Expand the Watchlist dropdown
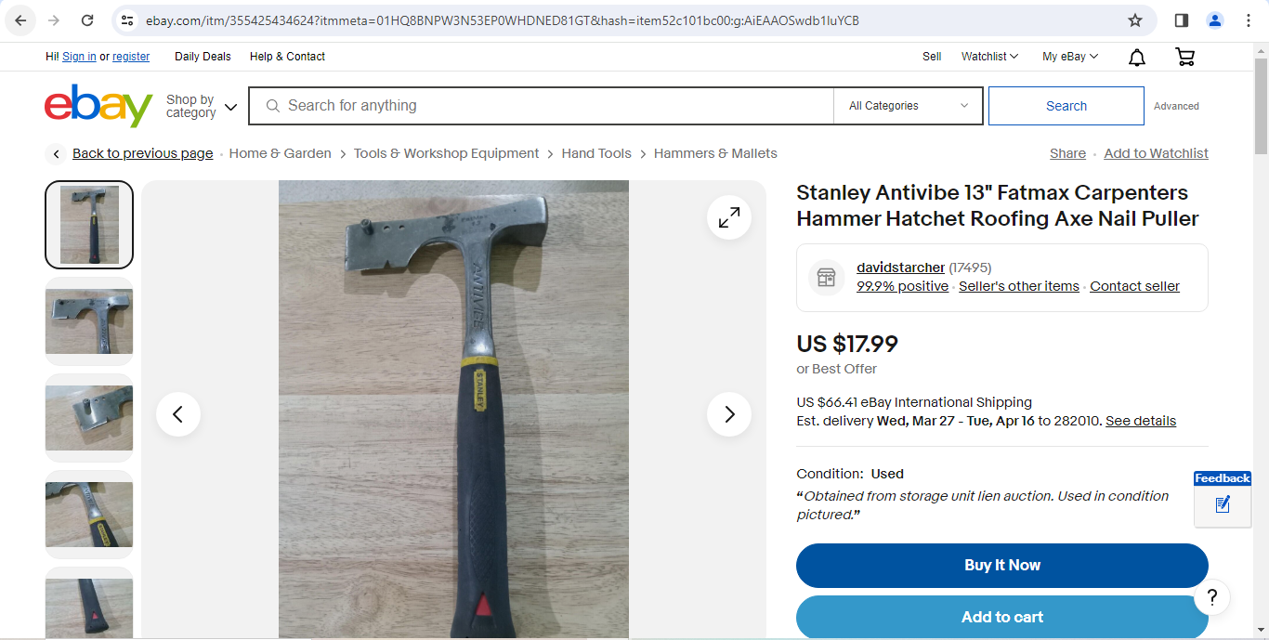This screenshot has width=1269, height=640. [990, 57]
